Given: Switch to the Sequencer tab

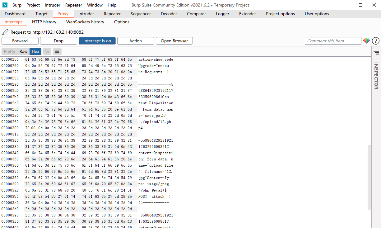Looking at the screenshot, I should point(141,14).
